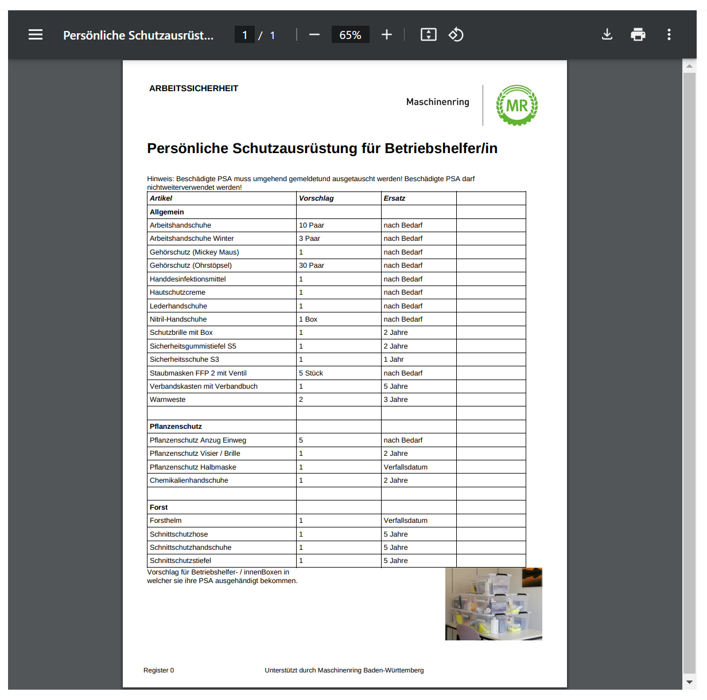Click the document title in the toolbar

point(138,36)
